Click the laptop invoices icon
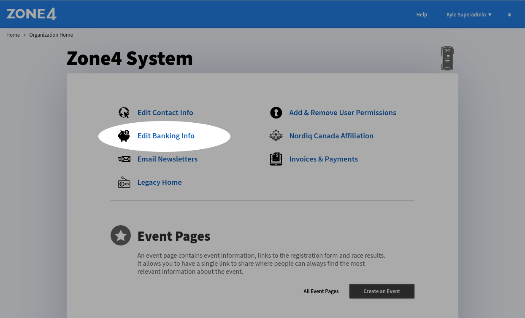The image size is (525, 318). 276,159
